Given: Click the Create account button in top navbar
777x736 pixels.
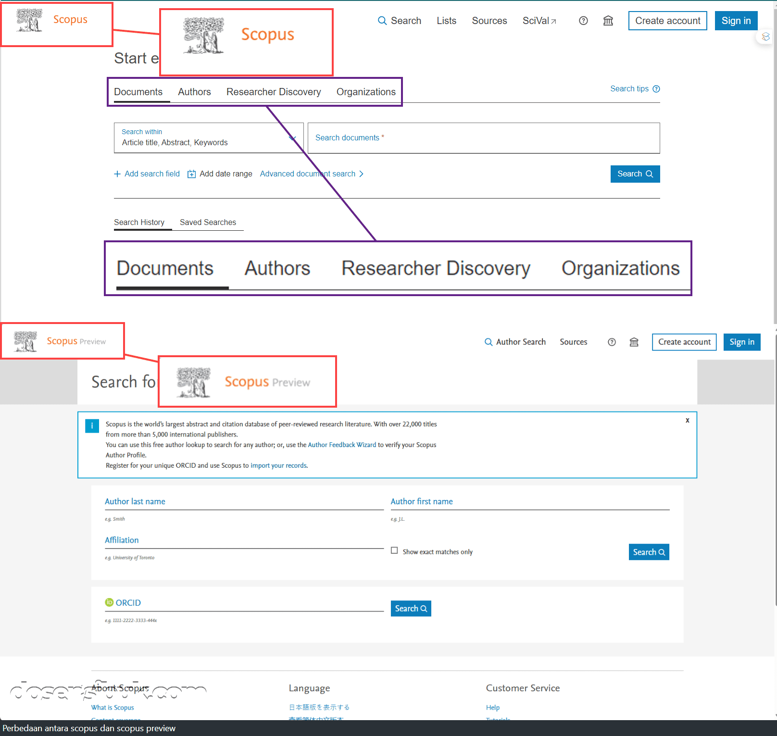Looking at the screenshot, I should pos(667,21).
